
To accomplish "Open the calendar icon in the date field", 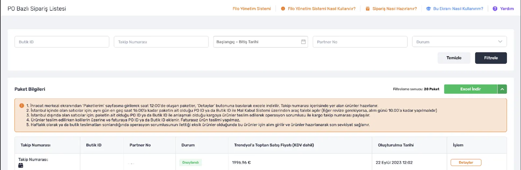I will coord(303,42).
